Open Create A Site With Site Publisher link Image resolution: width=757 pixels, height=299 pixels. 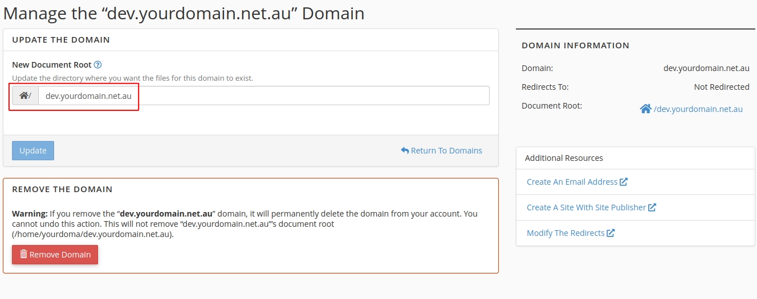point(587,207)
